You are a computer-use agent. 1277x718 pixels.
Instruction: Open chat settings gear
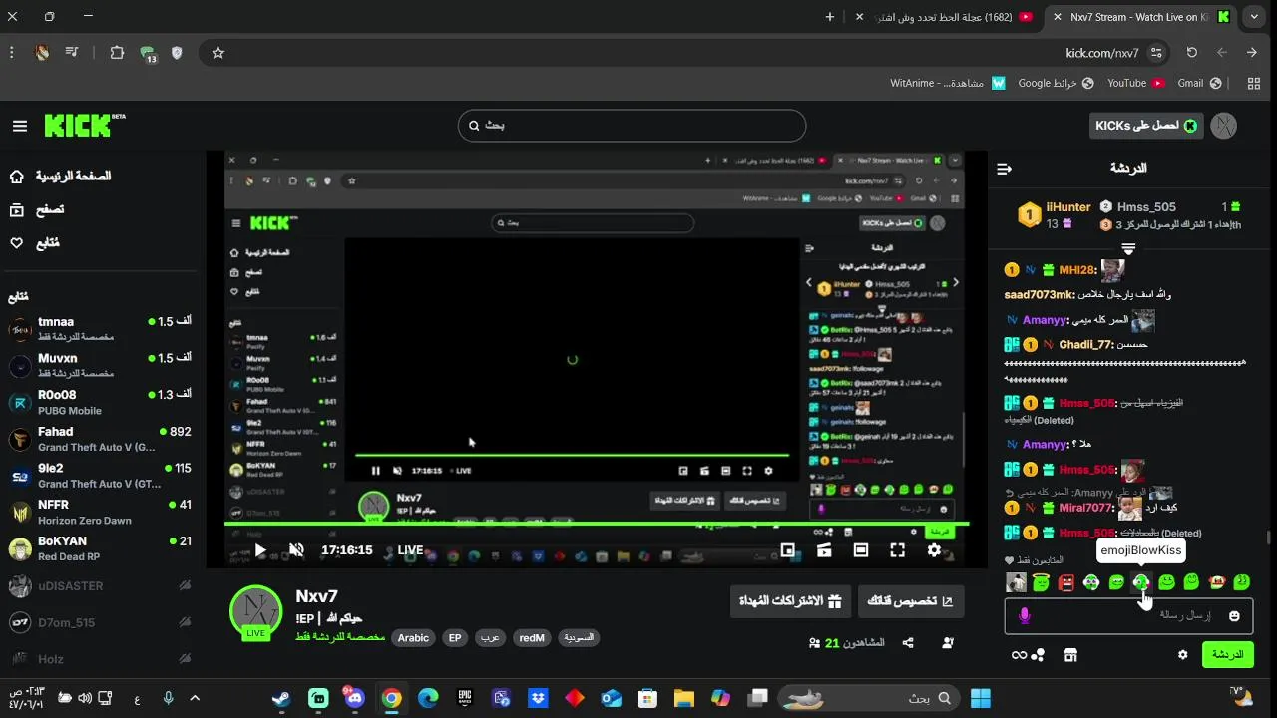click(1183, 655)
